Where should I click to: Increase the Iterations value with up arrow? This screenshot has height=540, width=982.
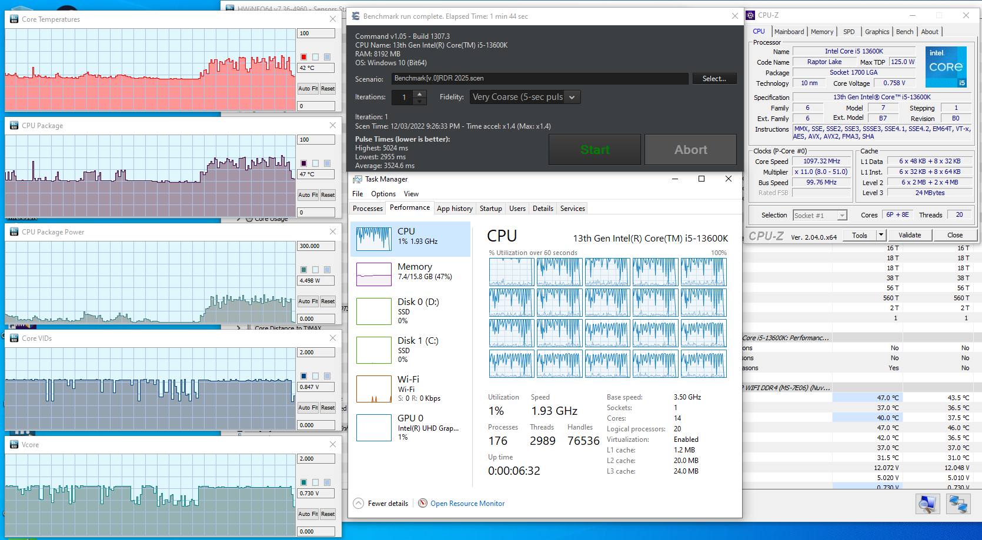pyautogui.click(x=419, y=93)
